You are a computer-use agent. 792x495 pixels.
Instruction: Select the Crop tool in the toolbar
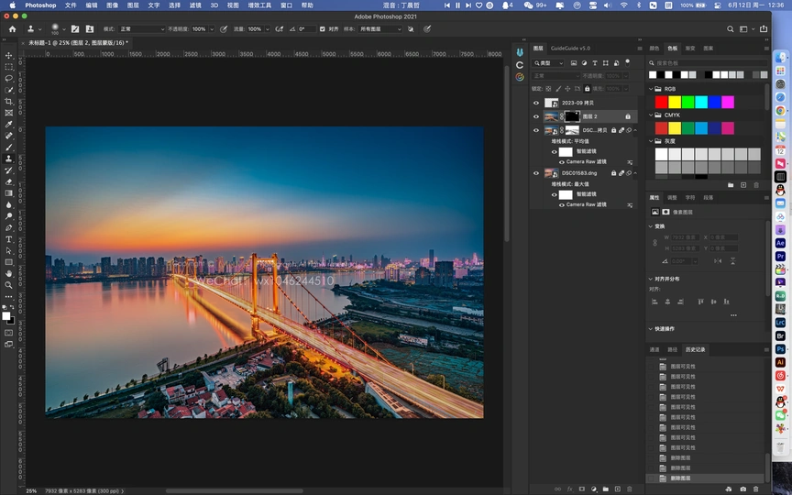point(9,101)
